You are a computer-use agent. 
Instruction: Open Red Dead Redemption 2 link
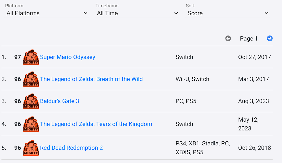pyautogui.click(x=71, y=148)
